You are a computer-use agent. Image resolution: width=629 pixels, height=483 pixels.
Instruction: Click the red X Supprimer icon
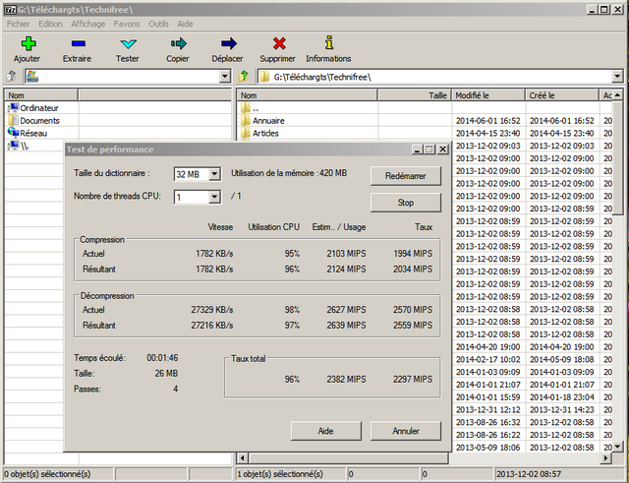pos(279,44)
